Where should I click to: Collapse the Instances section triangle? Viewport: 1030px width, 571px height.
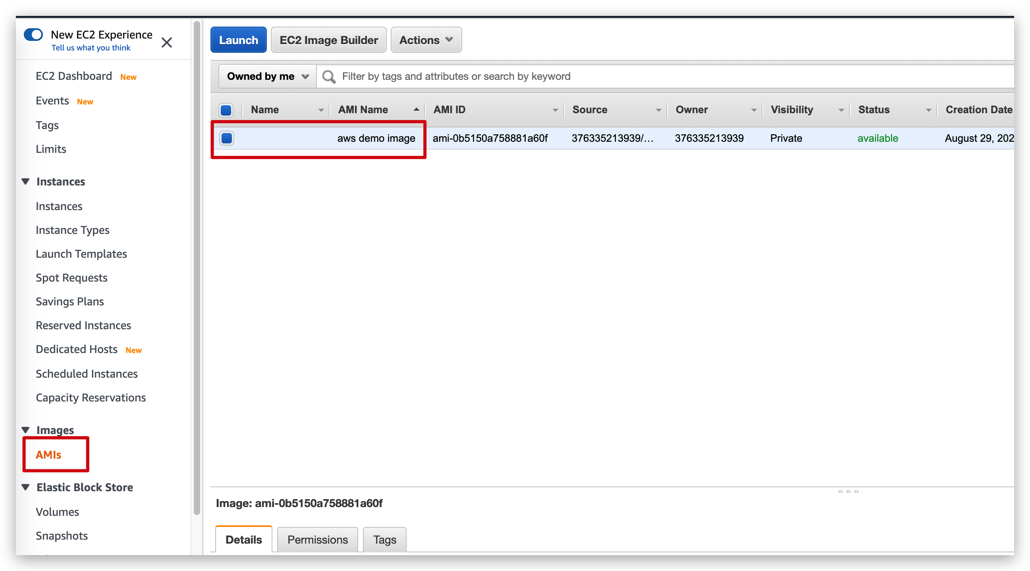(25, 181)
